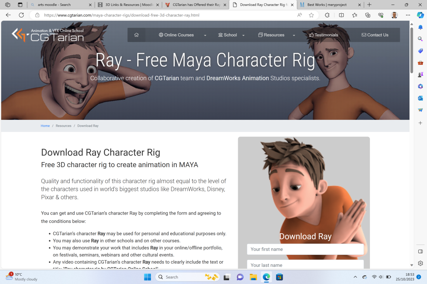Open weather widget showing 10°C
Screen dimensions: 427x284
coord(22,277)
